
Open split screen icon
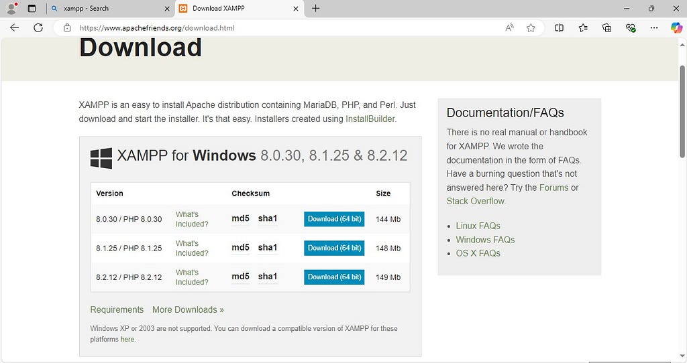(559, 28)
